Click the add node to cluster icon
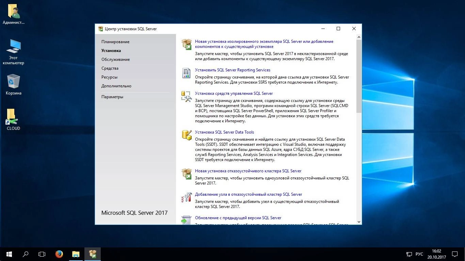Screen dimensions: 465x261 pyautogui.click(x=187, y=197)
